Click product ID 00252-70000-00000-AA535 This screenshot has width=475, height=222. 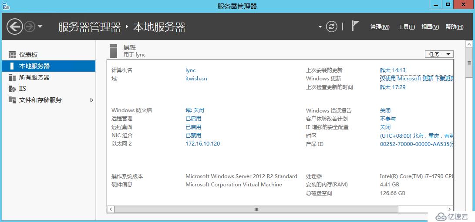pyautogui.click(x=417, y=144)
